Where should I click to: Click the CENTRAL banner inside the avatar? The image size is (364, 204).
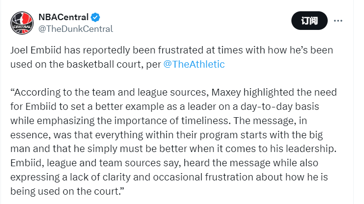22,26
